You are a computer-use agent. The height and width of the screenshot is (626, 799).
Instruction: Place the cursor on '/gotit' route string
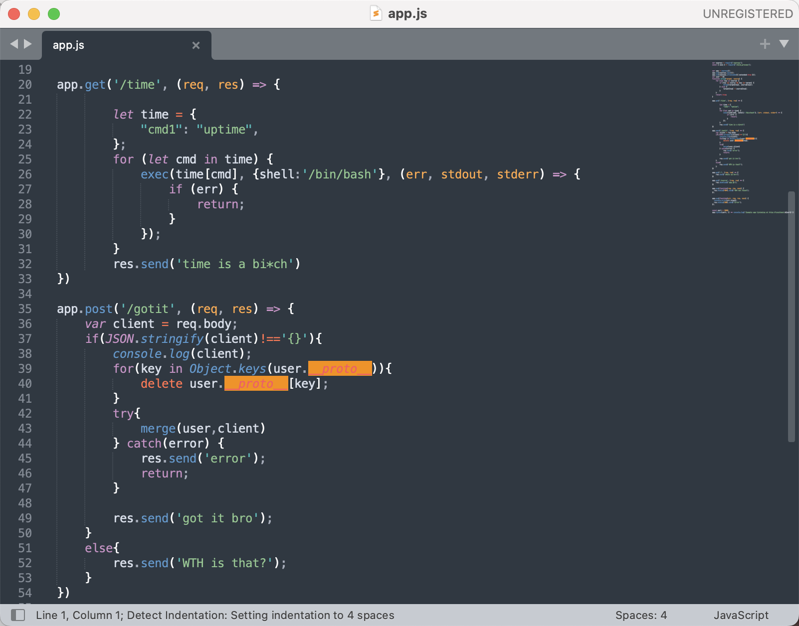click(x=148, y=309)
